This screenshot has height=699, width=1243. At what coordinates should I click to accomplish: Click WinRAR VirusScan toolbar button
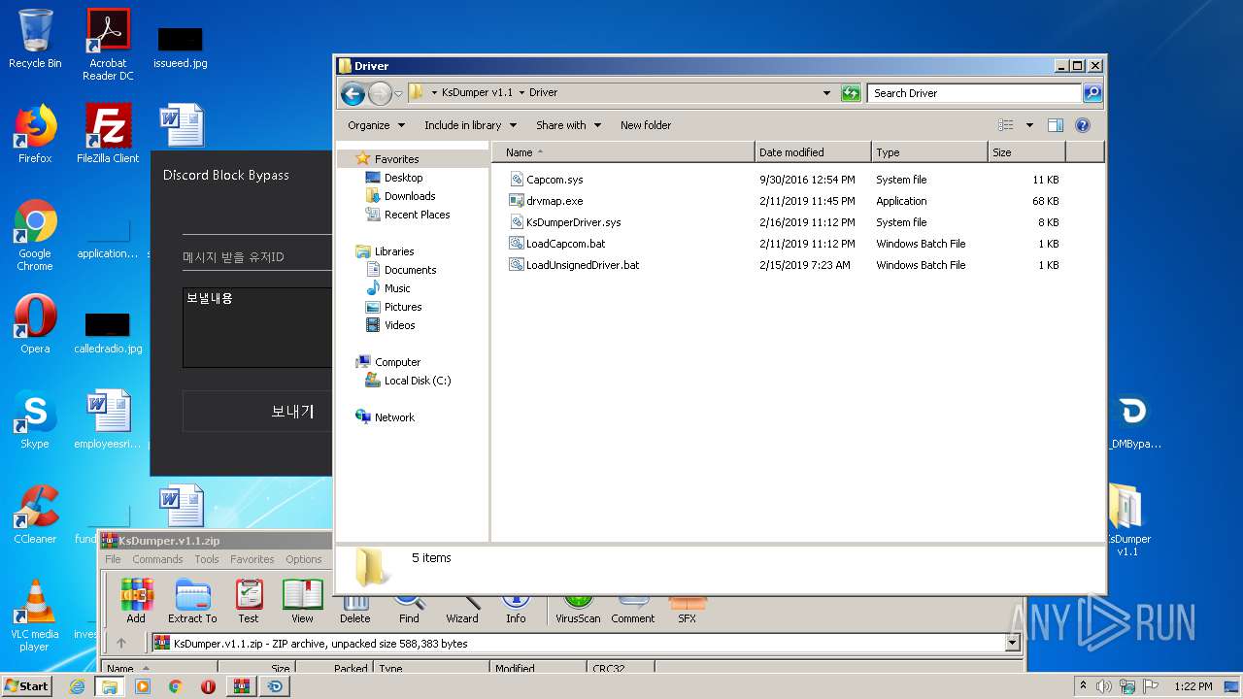(x=578, y=611)
